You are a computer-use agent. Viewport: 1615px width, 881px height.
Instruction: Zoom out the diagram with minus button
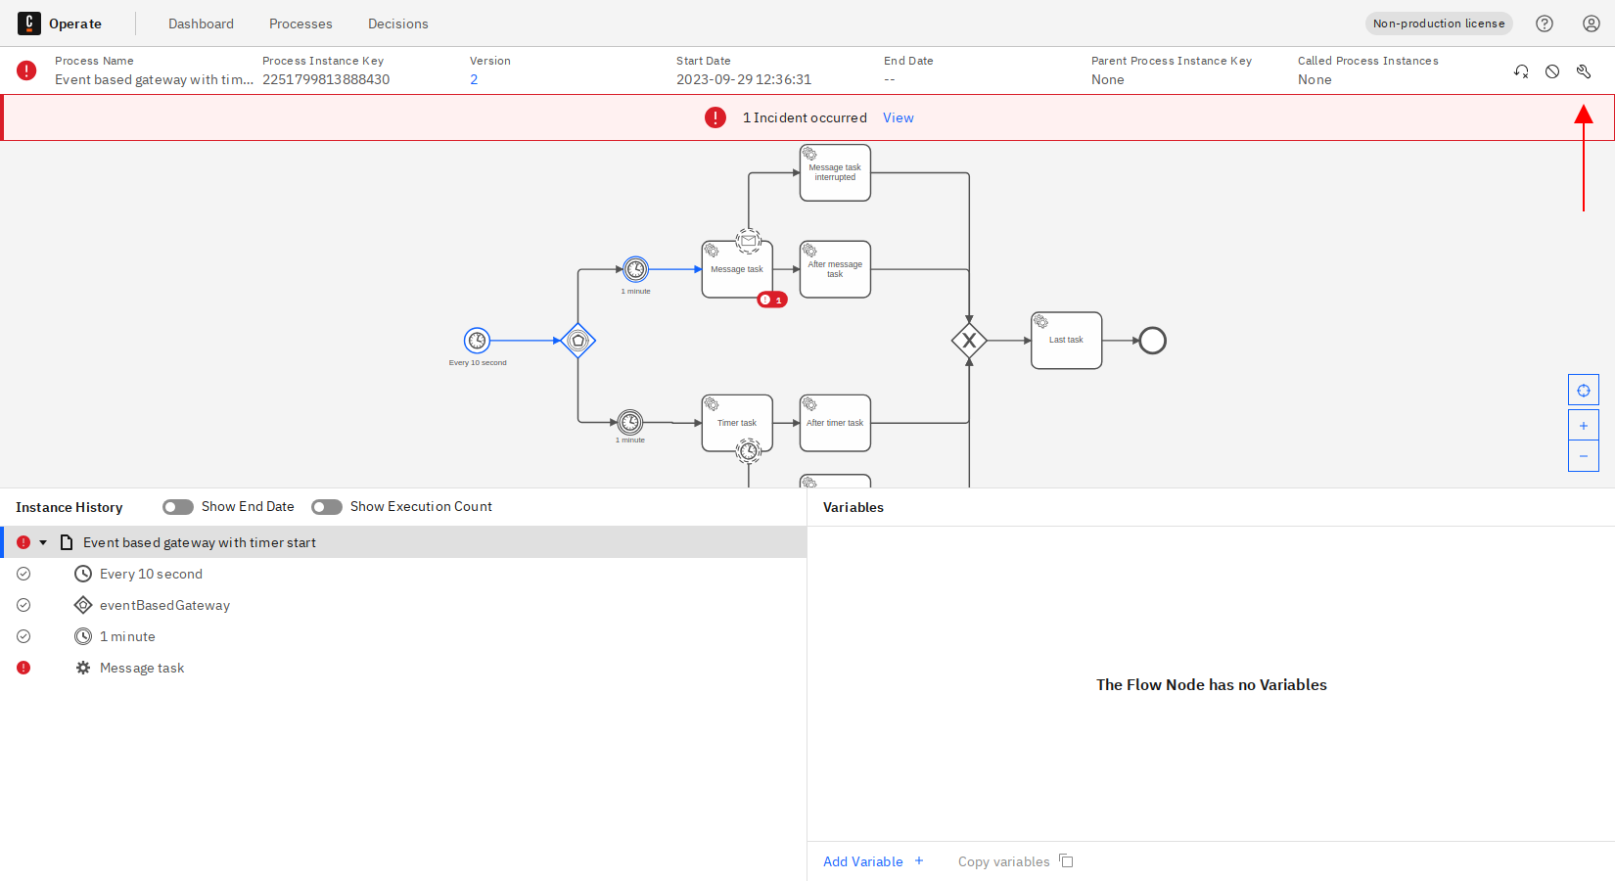coord(1584,456)
